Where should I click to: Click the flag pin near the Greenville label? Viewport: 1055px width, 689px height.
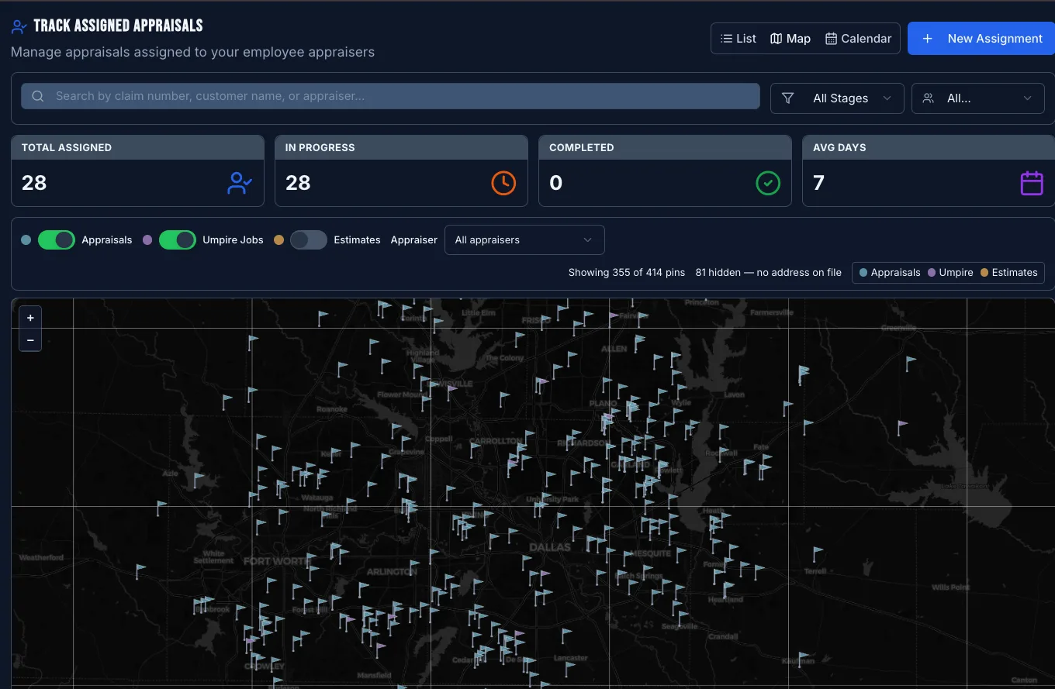(910, 363)
